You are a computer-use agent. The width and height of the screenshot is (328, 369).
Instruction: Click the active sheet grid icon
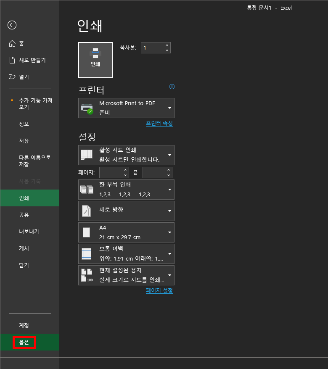(x=87, y=155)
